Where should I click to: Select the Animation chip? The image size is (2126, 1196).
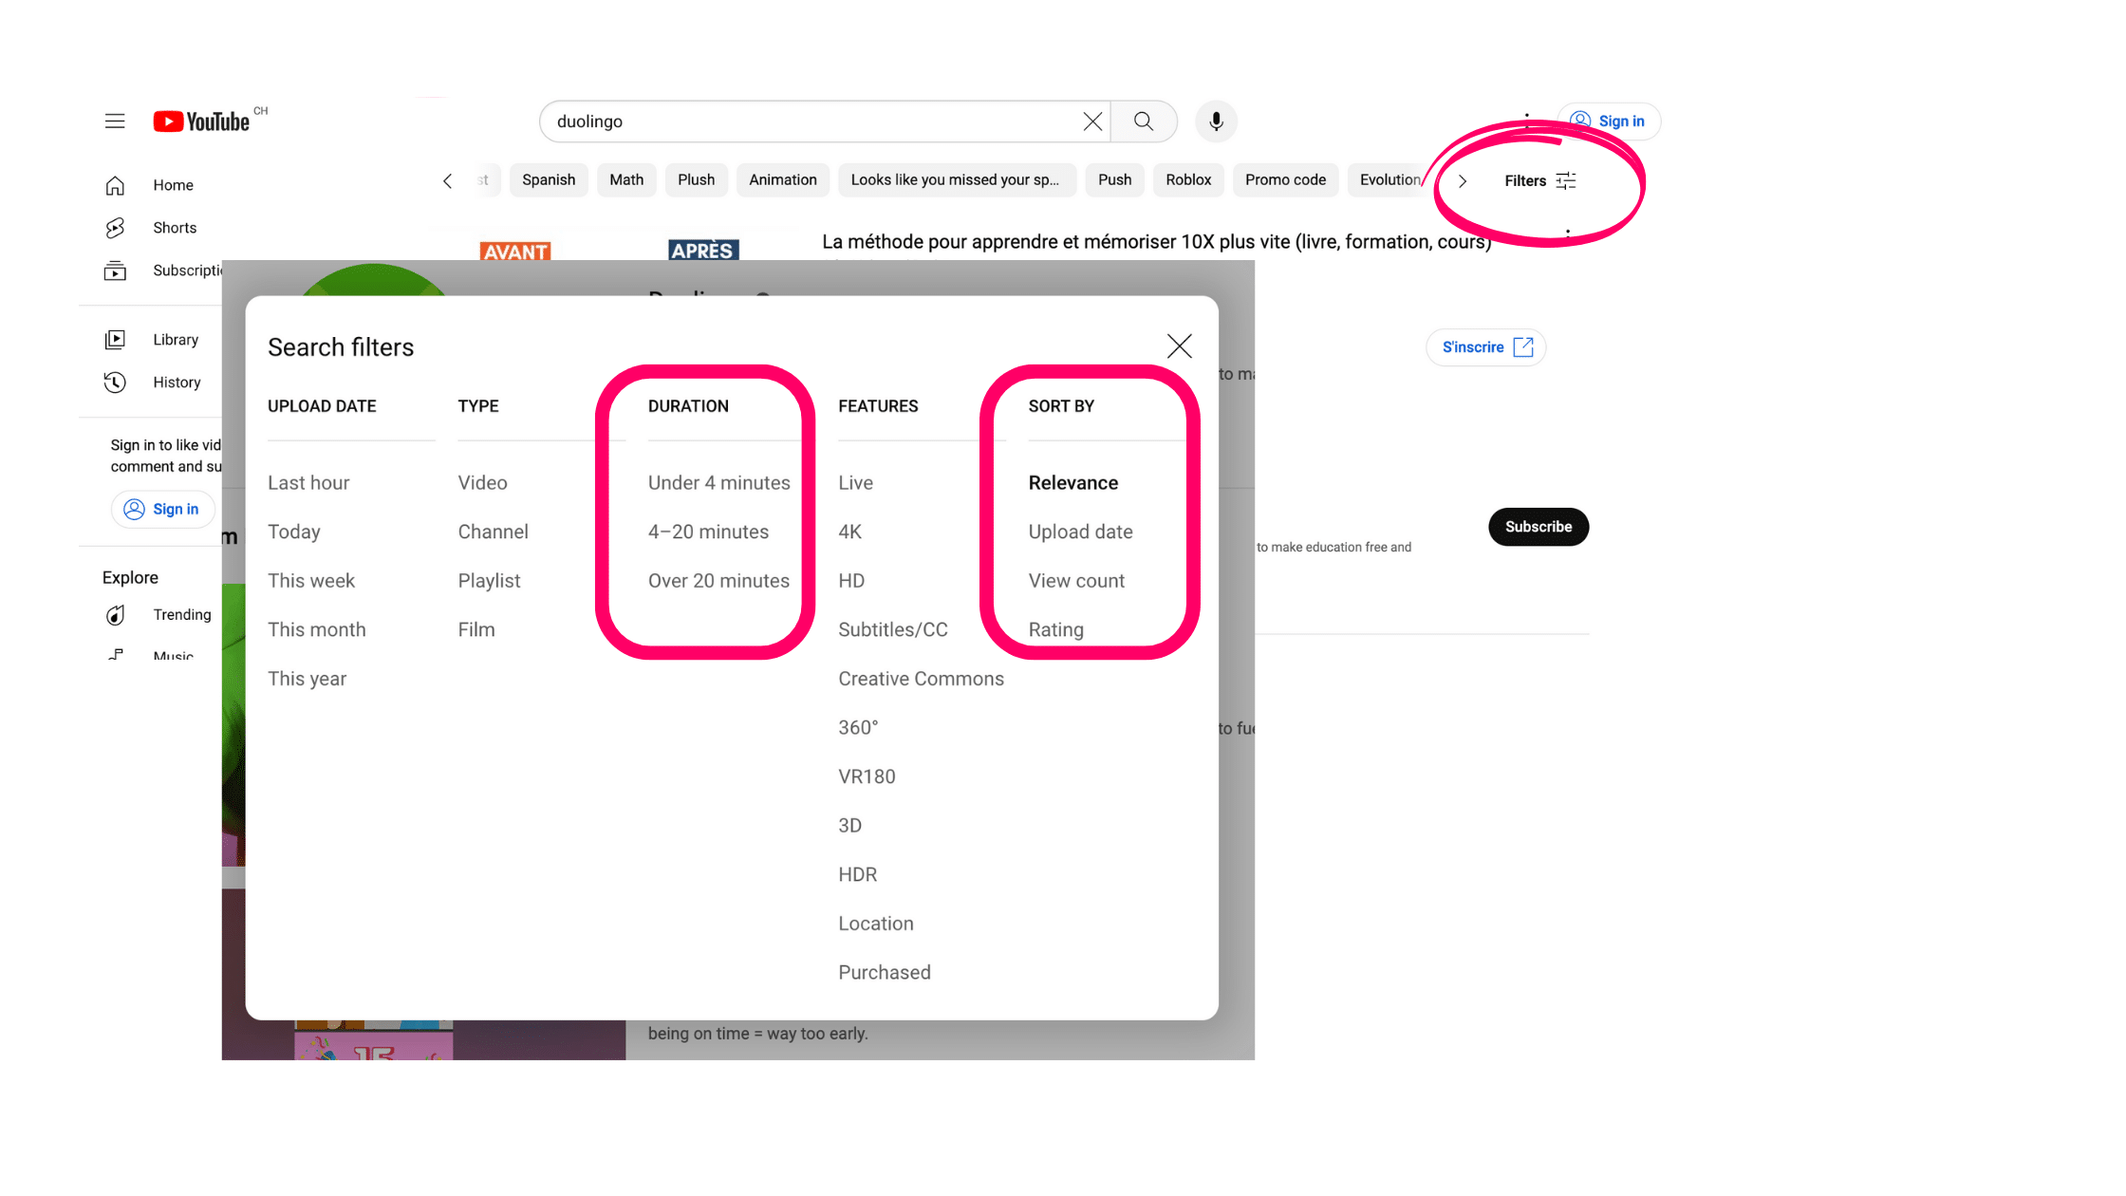click(x=783, y=180)
